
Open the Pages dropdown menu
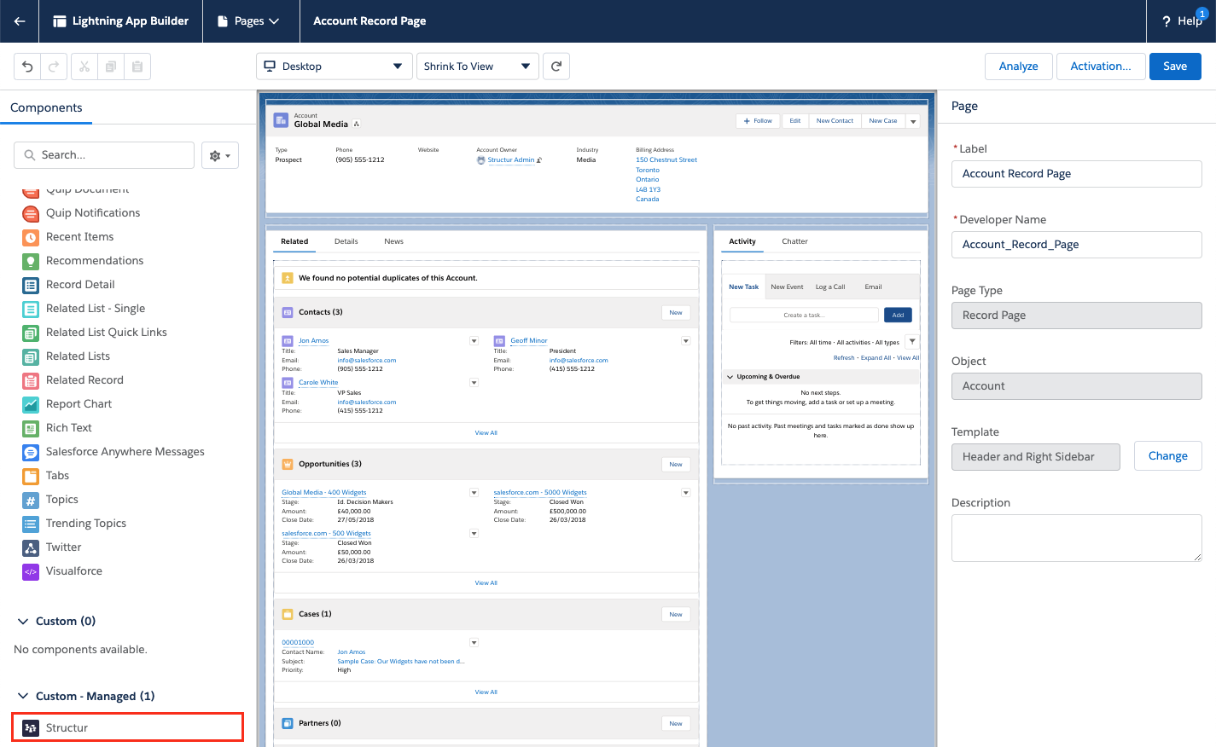[248, 21]
